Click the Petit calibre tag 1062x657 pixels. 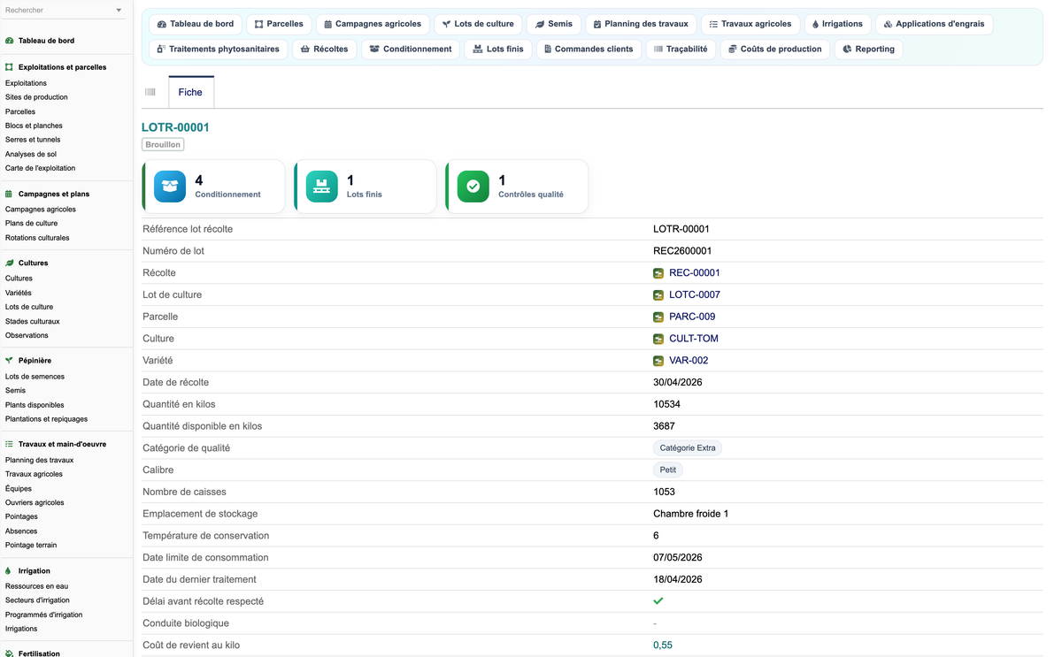coord(668,470)
